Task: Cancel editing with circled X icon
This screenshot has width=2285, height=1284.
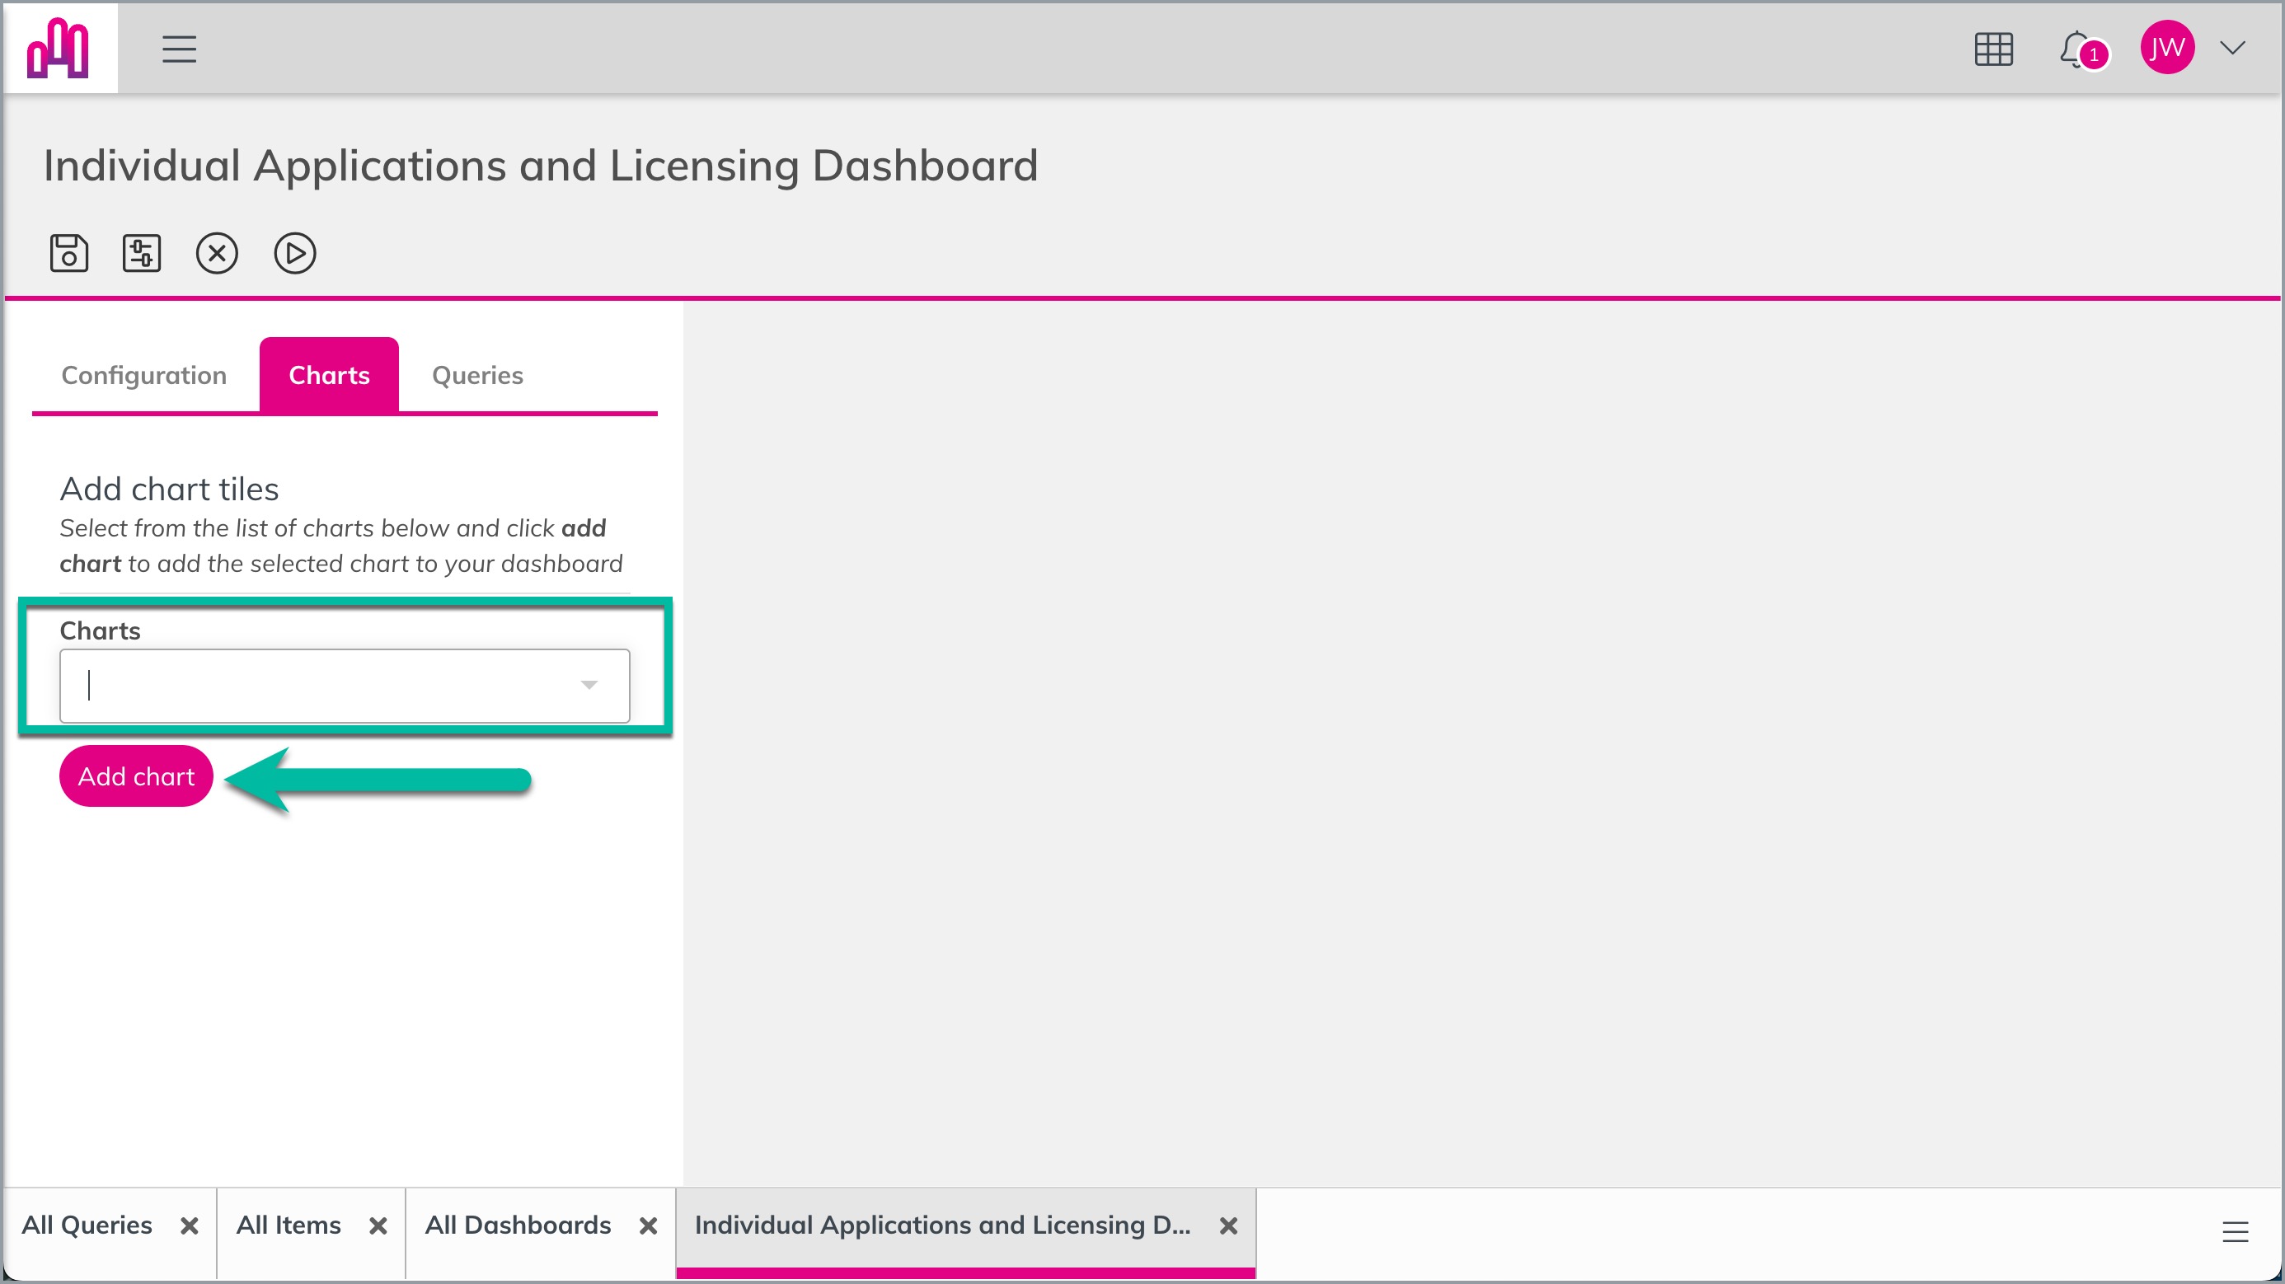Action: click(x=217, y=254)
